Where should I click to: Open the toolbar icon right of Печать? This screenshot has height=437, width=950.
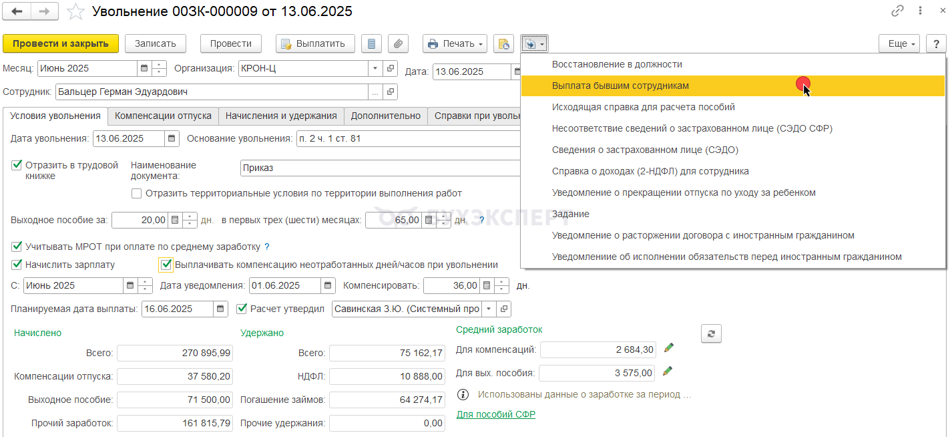504,43
